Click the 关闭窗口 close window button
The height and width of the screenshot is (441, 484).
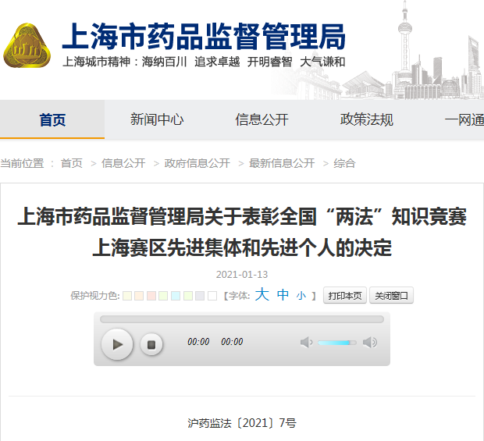point(391,296)
